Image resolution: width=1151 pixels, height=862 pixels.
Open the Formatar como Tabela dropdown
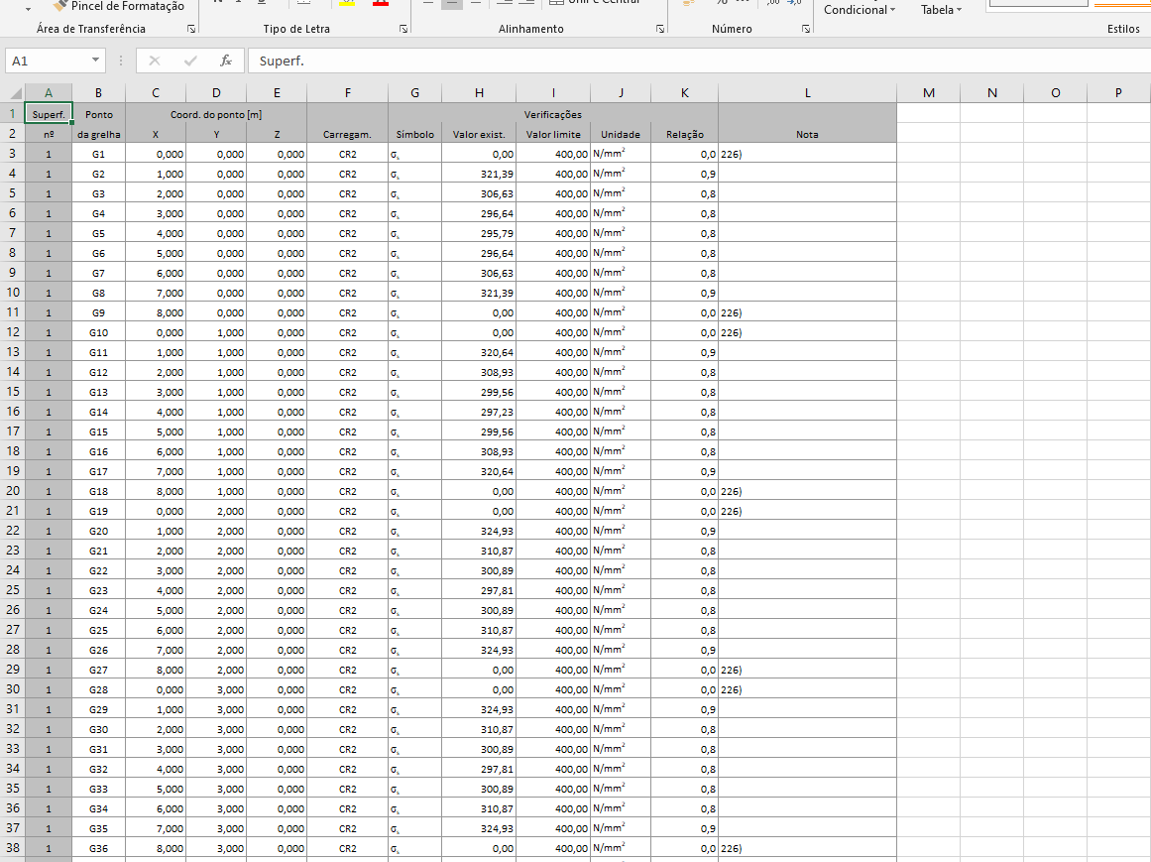point(940,9)
